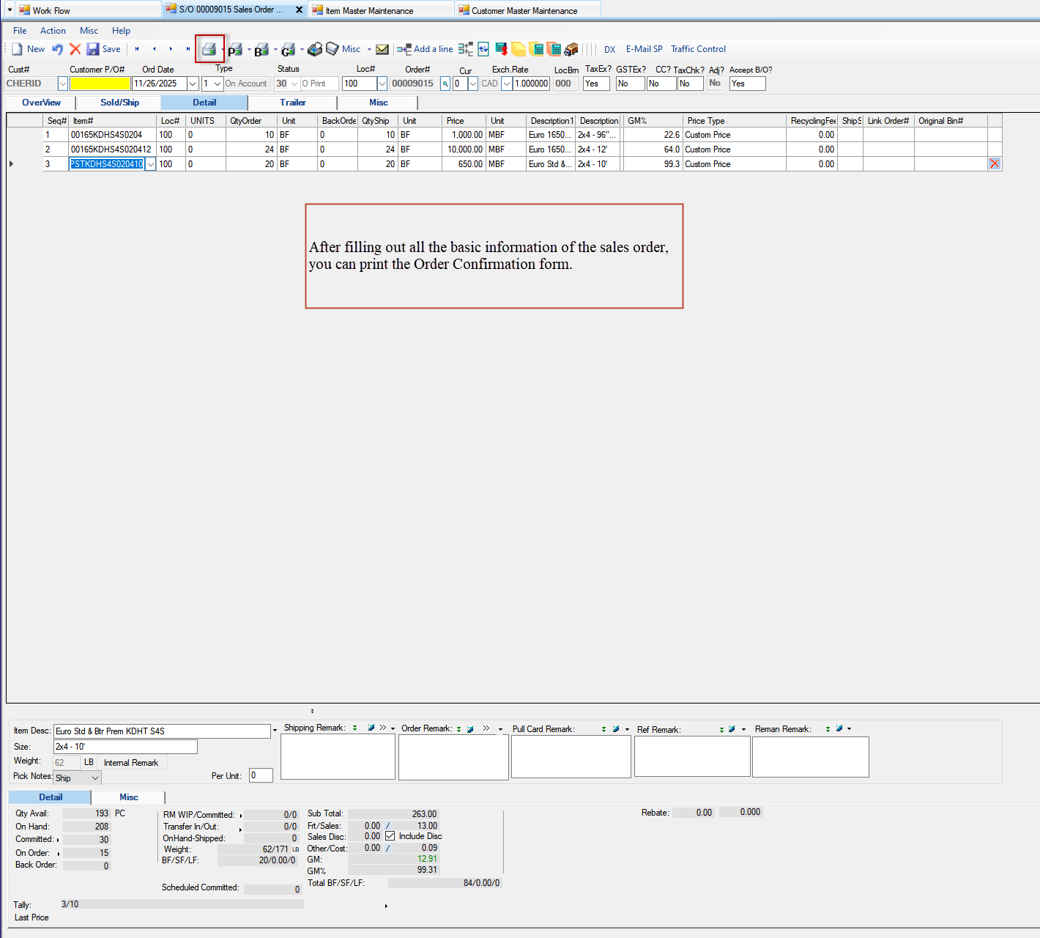Screen dimensions: 1040x938
Task: Toggle the TaxEx? Yes setting
Action: [595, 84]
